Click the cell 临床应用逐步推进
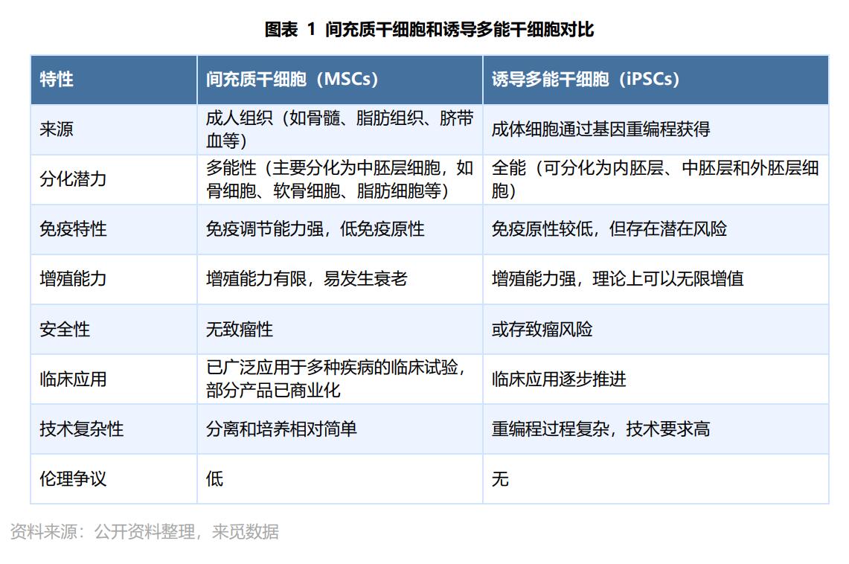 (x=559, y=379)
